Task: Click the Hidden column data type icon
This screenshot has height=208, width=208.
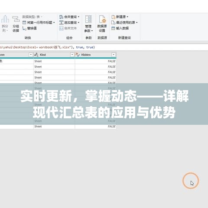Action: tap(78, 55)
